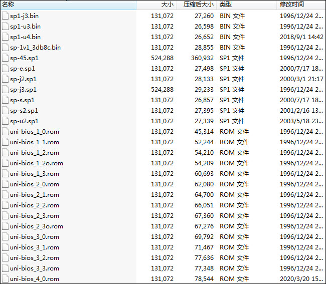The image size is (326, 284).
Task: Click the file icon of sp-u2.sp1
Action: click(x=5, y=121)
